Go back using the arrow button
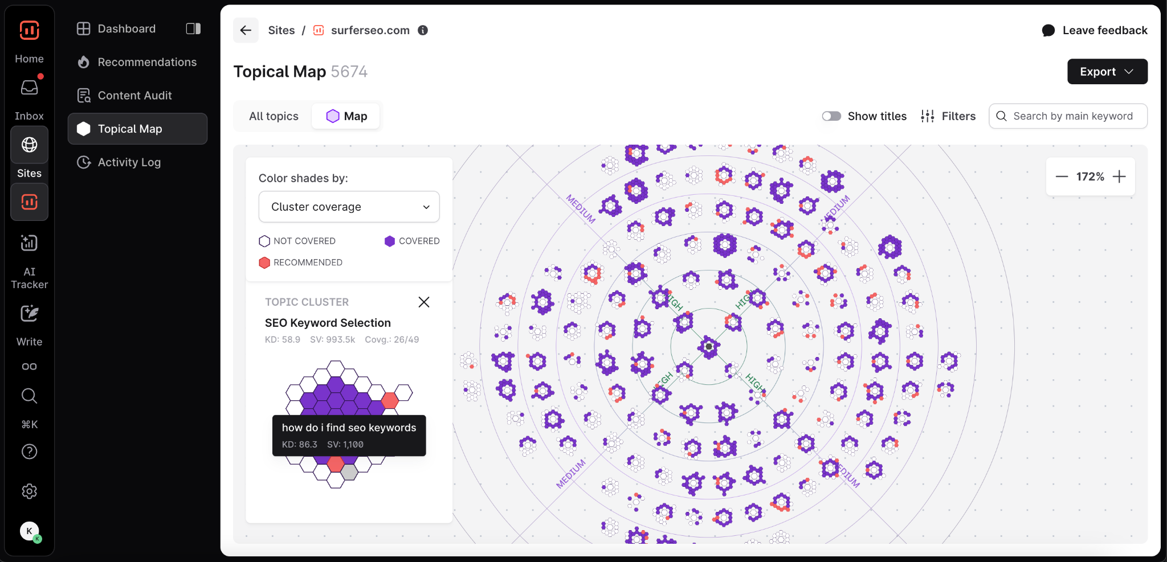This screenshot has width=1167, height=562. click(246, 30)
